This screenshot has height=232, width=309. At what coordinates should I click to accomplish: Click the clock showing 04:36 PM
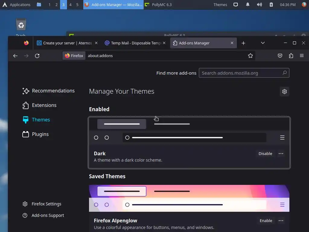[x=288, y=5]
